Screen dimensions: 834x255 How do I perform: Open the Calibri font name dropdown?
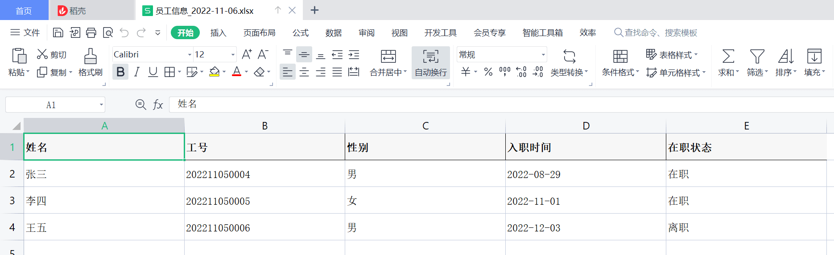tap(190, 55)
